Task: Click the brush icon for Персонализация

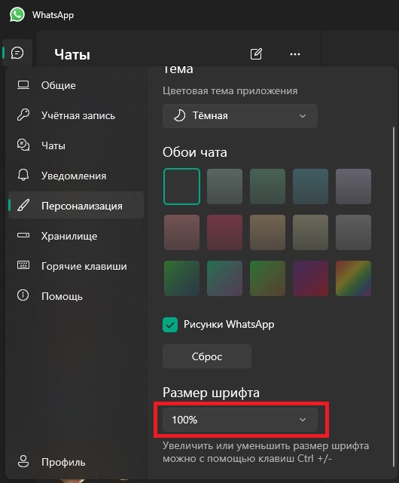Action: point(23,205)
